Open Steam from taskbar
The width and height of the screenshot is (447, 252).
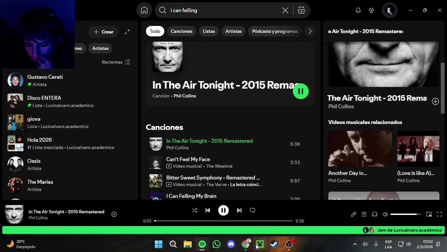(274, 244)
